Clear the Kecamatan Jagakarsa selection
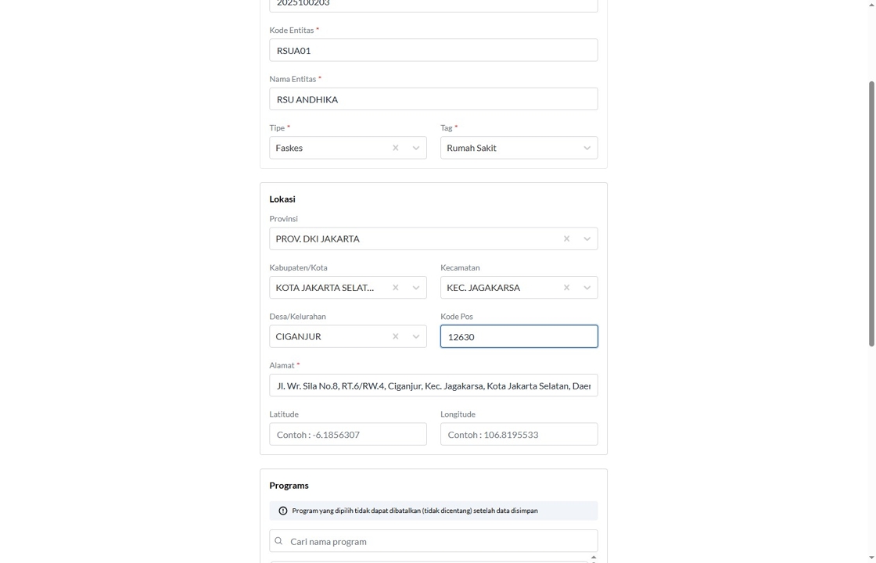The height and width of the screenshot is (563, 876). [x=566, y=288]
